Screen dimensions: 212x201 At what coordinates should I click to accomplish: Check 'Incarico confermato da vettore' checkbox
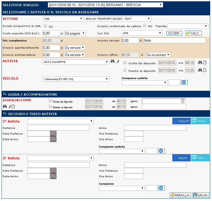[145, 26]
